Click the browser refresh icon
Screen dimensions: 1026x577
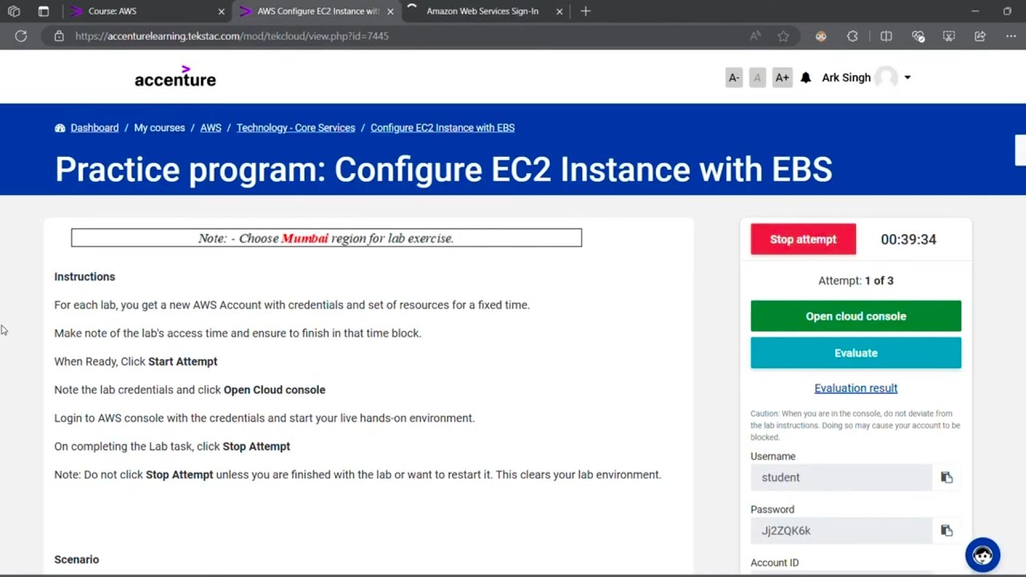click(x=21, y=36)
